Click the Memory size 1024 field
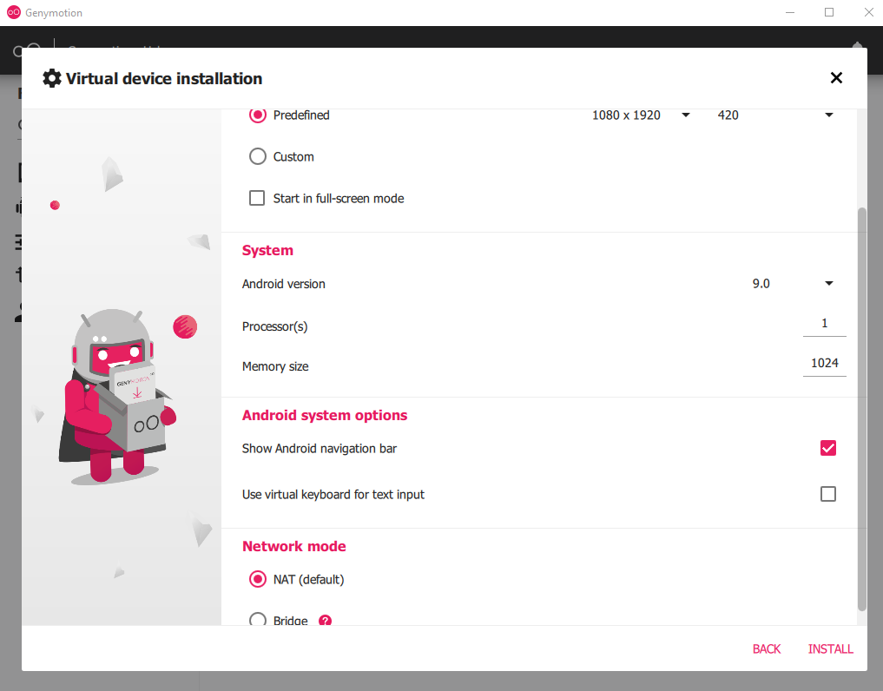The height and width of the screenshot is (691, 883). pos(825,364)
